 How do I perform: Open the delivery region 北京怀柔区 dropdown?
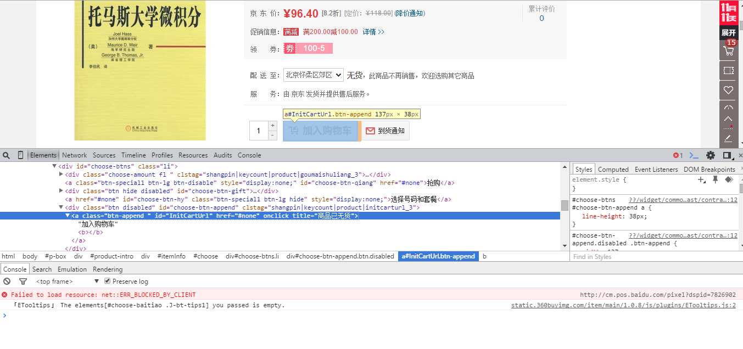coord(314,75)
